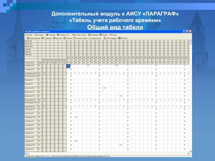The image size is (215, 161).
Task: Click the Вставить (Paste) toolbar button
Action: point(68,38)
